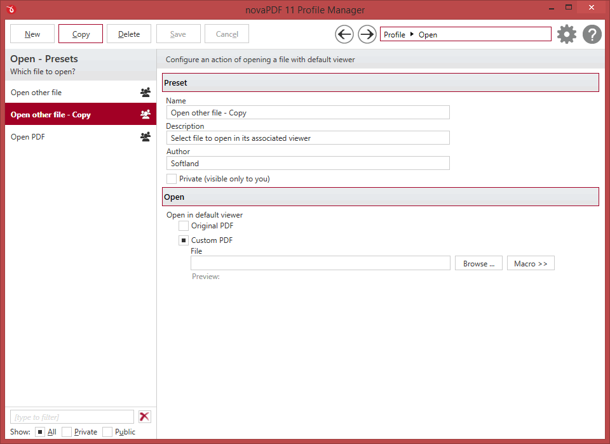Select Show All filter option
Viewport: 610px width, 444px height.
(x=39, y=431)
